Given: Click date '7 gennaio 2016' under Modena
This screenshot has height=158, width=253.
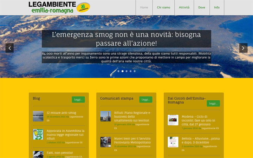Looking at the screenshot, I should point(190,129).
